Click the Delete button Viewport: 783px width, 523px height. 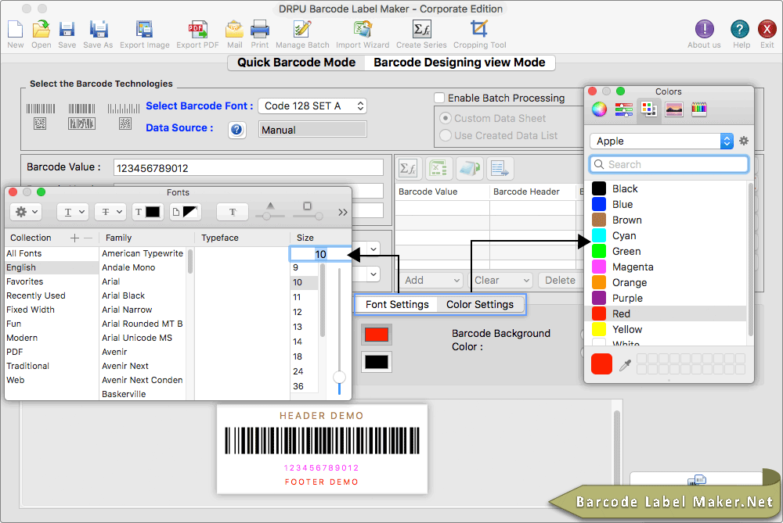point(560,280)
